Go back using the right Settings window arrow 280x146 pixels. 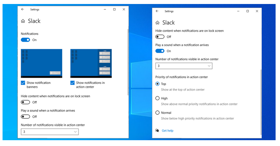(x=157, y=11)
